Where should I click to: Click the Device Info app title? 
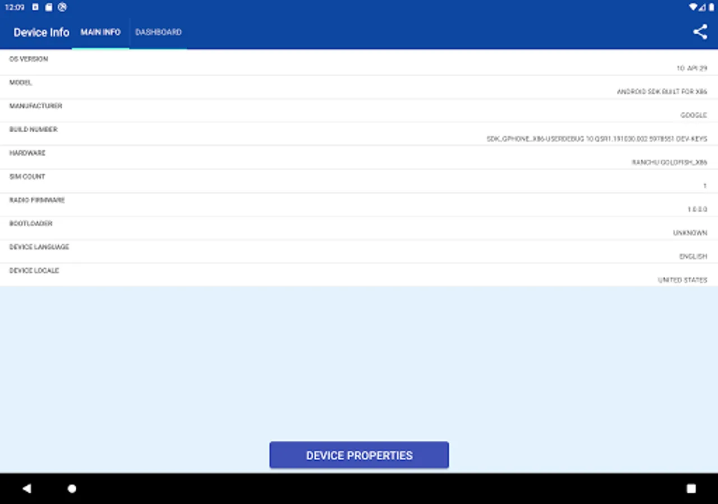pos(42,32)
